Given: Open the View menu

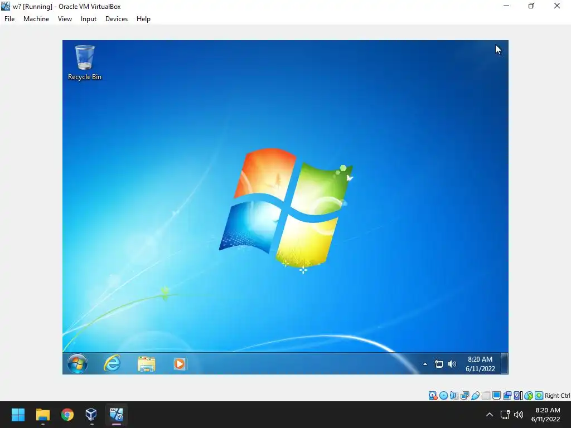Looking at the screenshot, I should [x=65, y=19].
